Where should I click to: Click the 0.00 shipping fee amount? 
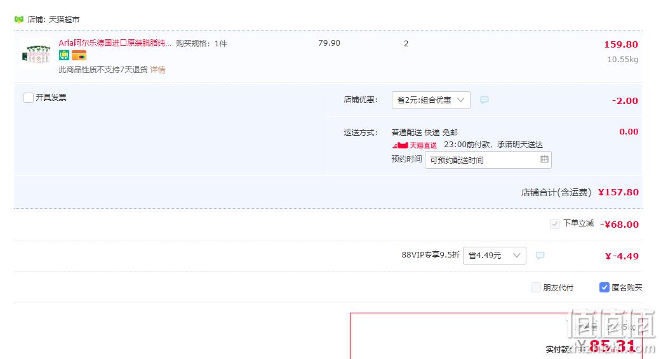tap(629, 132)
